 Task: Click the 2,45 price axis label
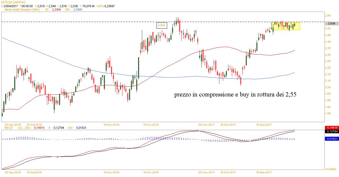tap(328, 35)
